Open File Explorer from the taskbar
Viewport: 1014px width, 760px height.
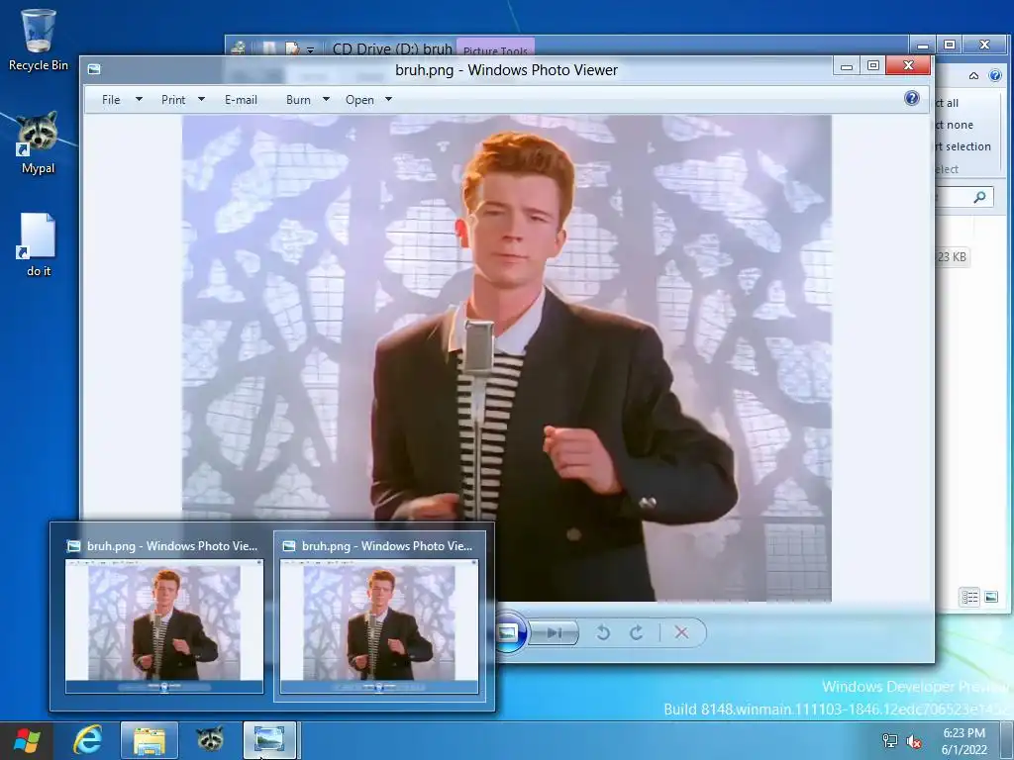pyautogui.click(x=149, y=740)
